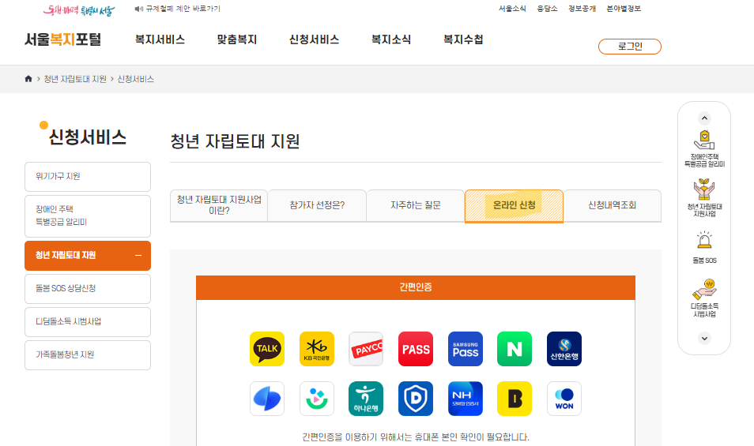Select 장애인 주택 특별공급 알리미 sidebar item
The width and height of the screenshot is (754, 446).
(x=88, y=216)
